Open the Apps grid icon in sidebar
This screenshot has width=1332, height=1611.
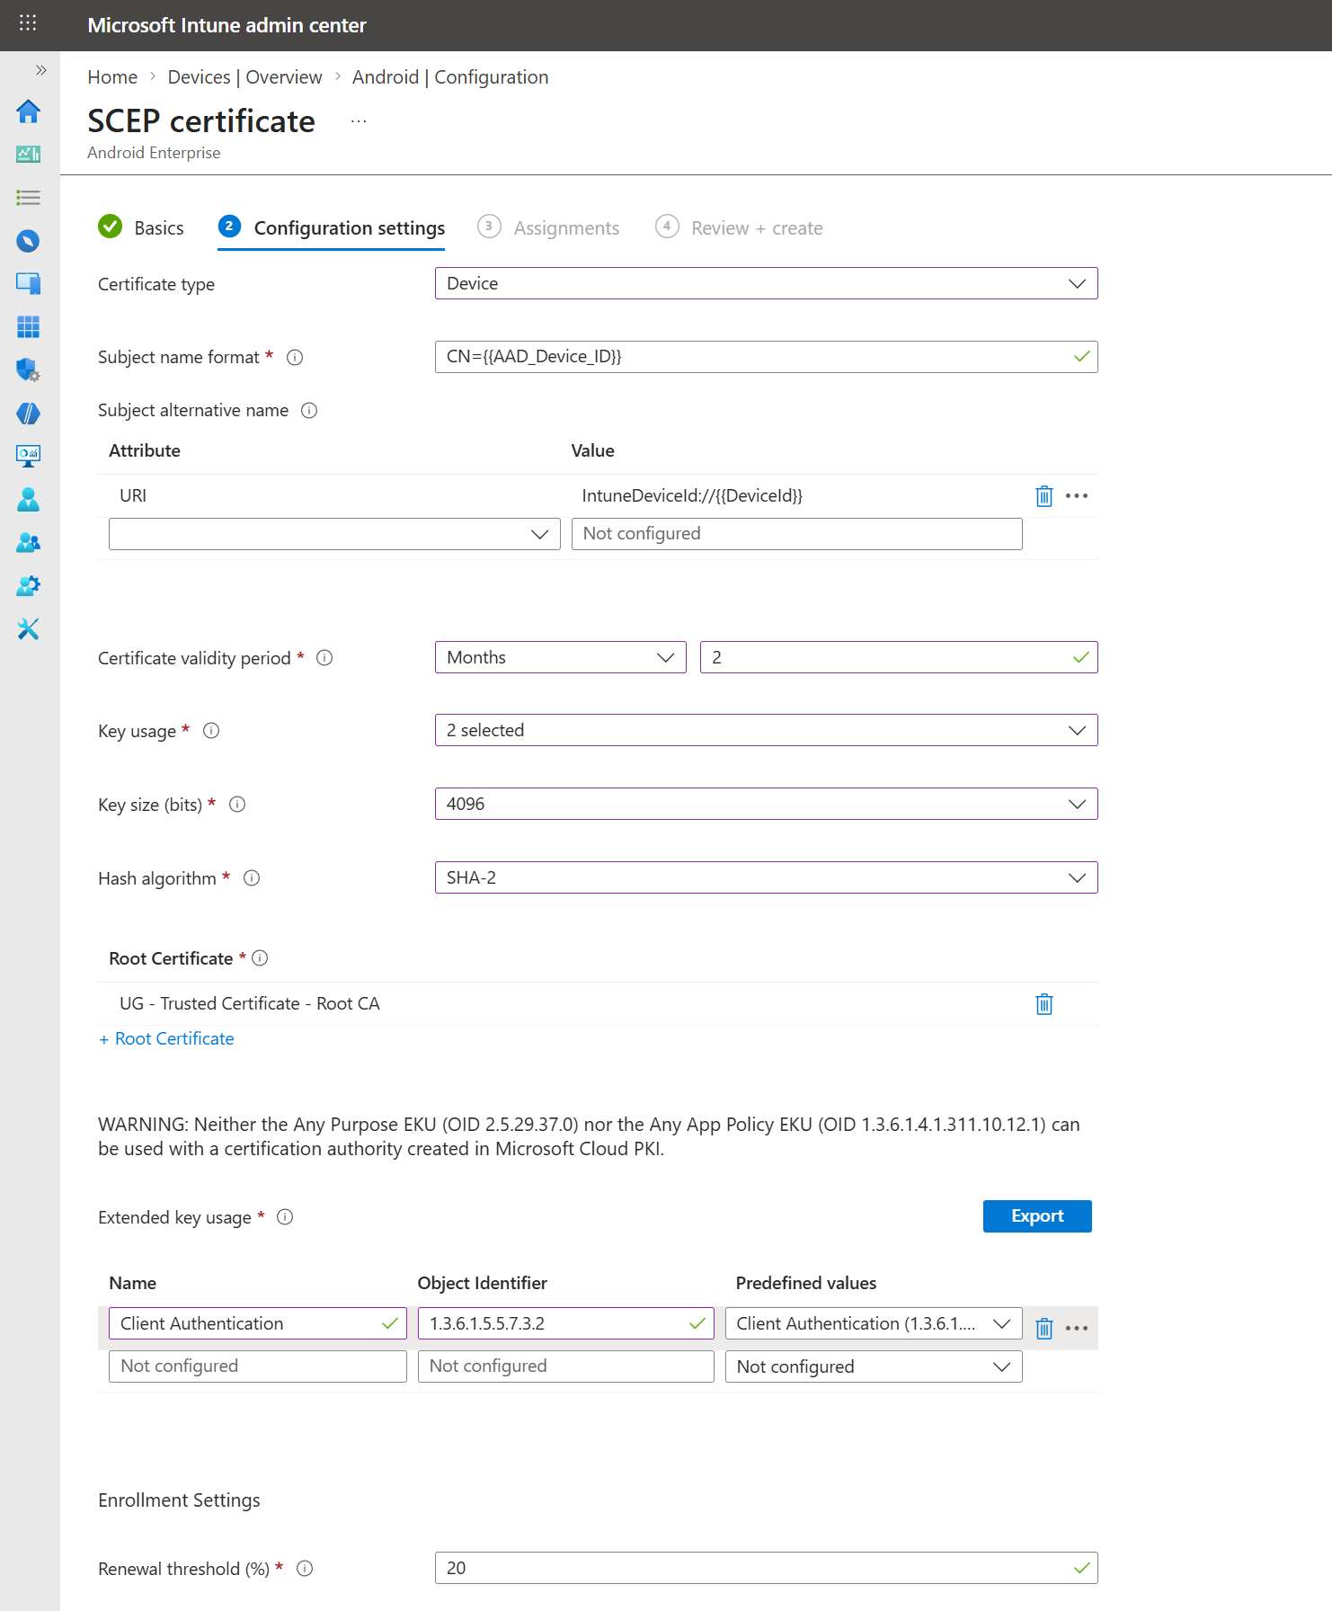pos(29,327)
